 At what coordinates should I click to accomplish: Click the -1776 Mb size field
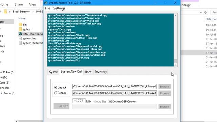(x=79, y=101)
